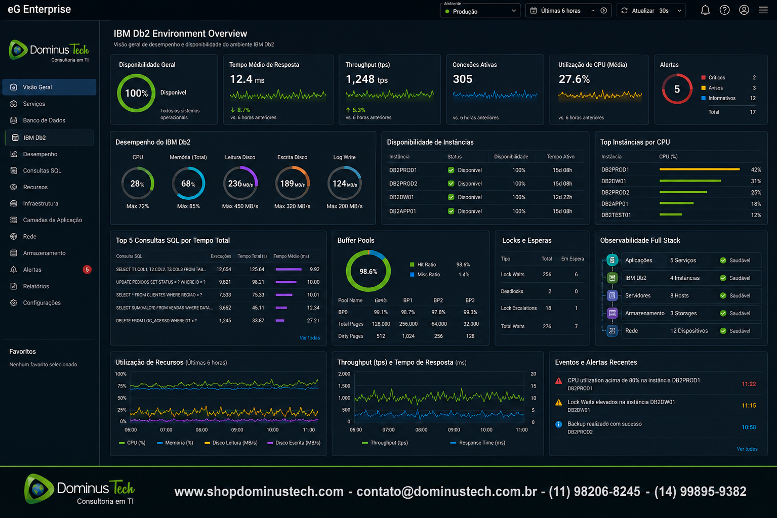Click the Serviços sidebar icon

tap(14, 104)
